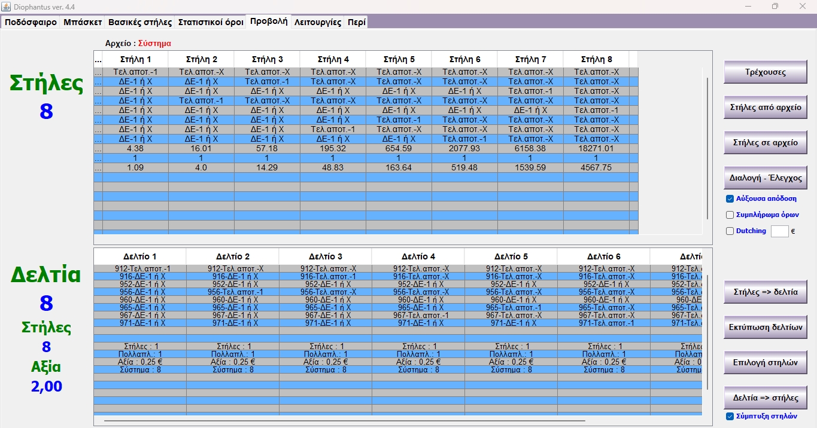Open the Ποδόσφαιρο tab
This screenshot has width=817, height=428.
tap(31, 22)
